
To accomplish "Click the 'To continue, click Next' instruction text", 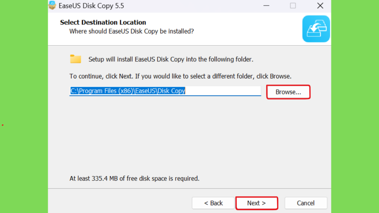I will [x=180, y=76].
